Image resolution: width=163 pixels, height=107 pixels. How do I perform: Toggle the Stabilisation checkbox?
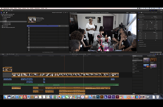coord(139,42)
